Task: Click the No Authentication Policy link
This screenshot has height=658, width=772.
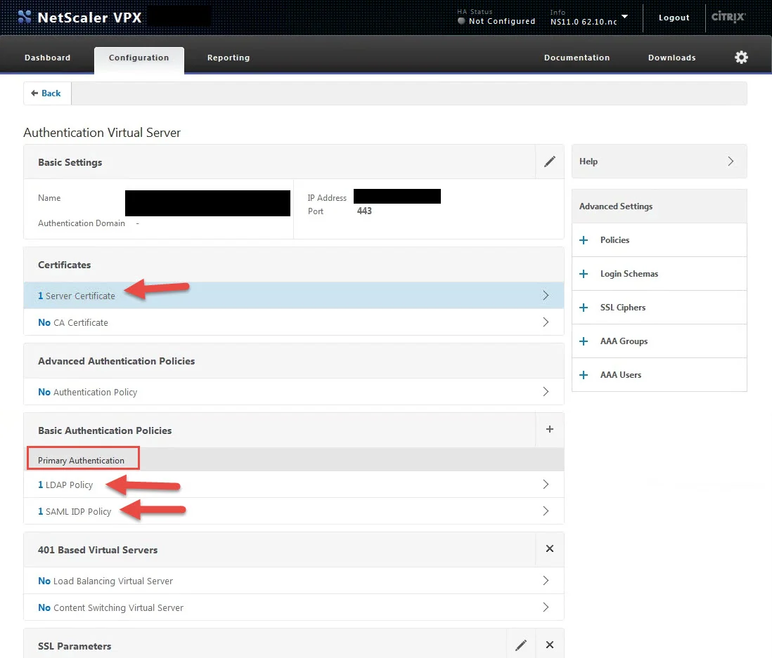Action: [x=88, y=393]
